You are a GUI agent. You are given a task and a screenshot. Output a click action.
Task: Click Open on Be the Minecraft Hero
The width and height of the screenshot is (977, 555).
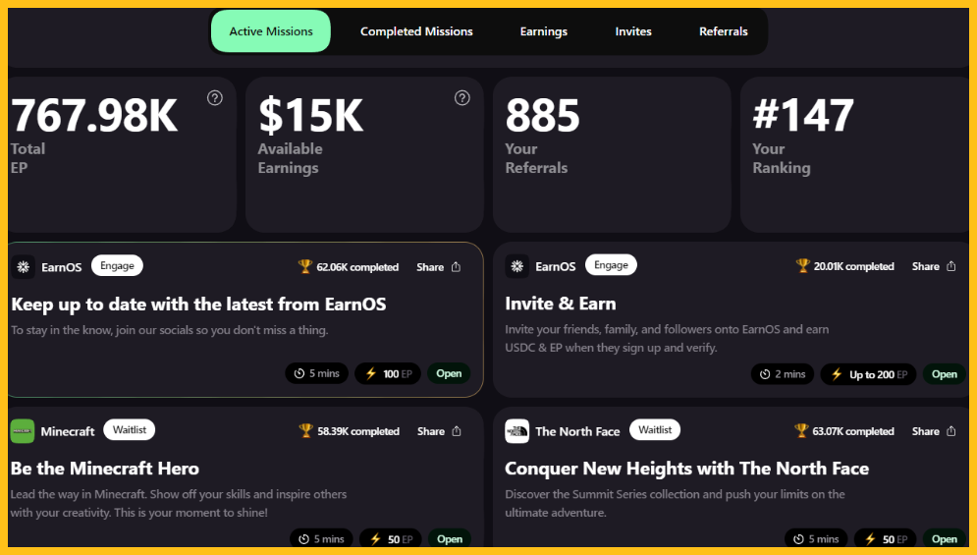point(450,538)
